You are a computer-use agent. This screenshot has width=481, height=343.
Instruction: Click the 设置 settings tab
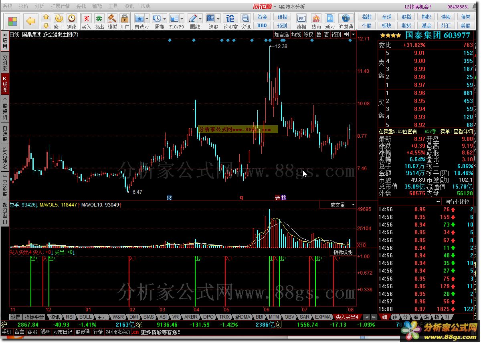point(16,317)
